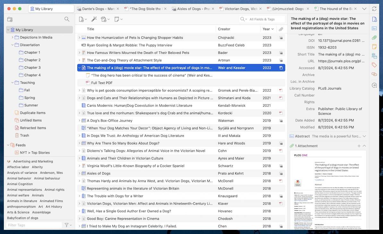The width and height of the screenshot is (383, 234).
Task: Close the Dante's Dogs tab
Action: pyautogui.click(x=118, y=9)
